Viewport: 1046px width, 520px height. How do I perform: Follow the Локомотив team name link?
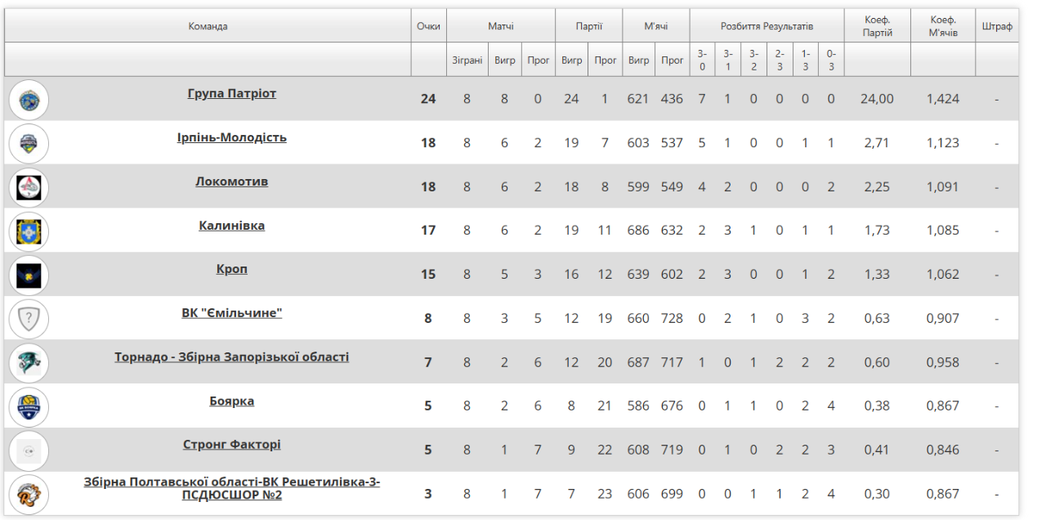[231, 182]
